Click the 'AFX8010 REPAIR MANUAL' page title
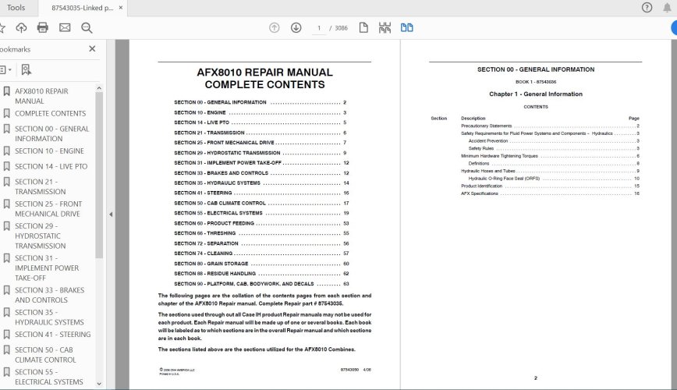677x390 pixels. click(x=264, y=72)
